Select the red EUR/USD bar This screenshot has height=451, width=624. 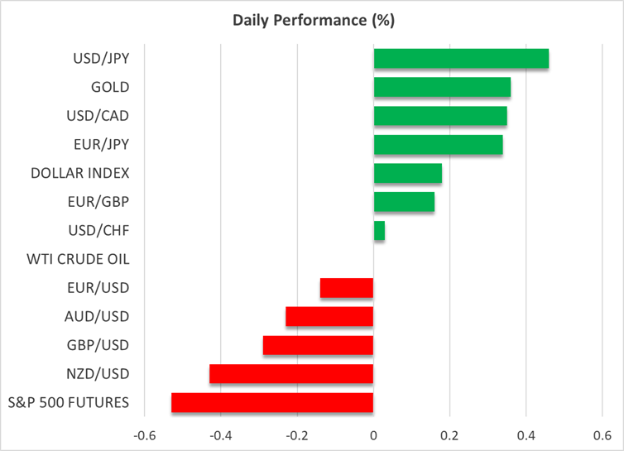(347, 288)
